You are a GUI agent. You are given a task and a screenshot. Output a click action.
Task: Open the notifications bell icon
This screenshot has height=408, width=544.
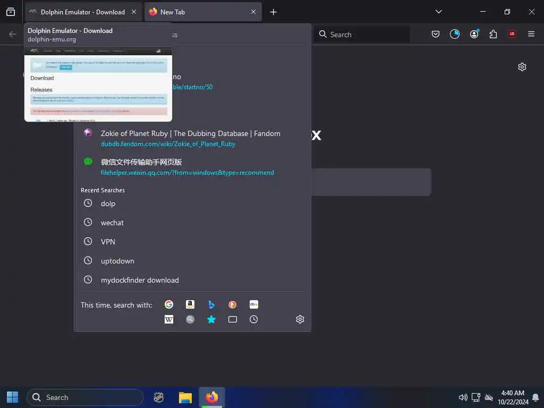(535, 397)
